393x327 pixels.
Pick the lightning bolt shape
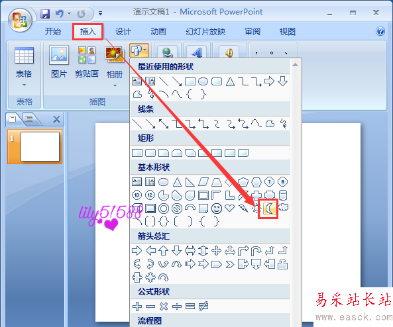(x=243, y=208)
